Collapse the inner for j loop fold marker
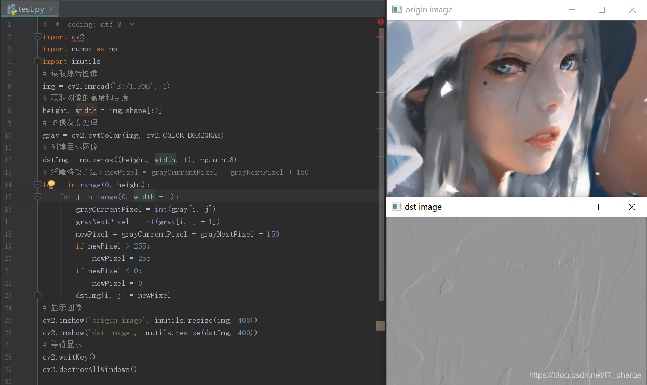The height and width of the screenshot is (385, 647). coord(37,197)
